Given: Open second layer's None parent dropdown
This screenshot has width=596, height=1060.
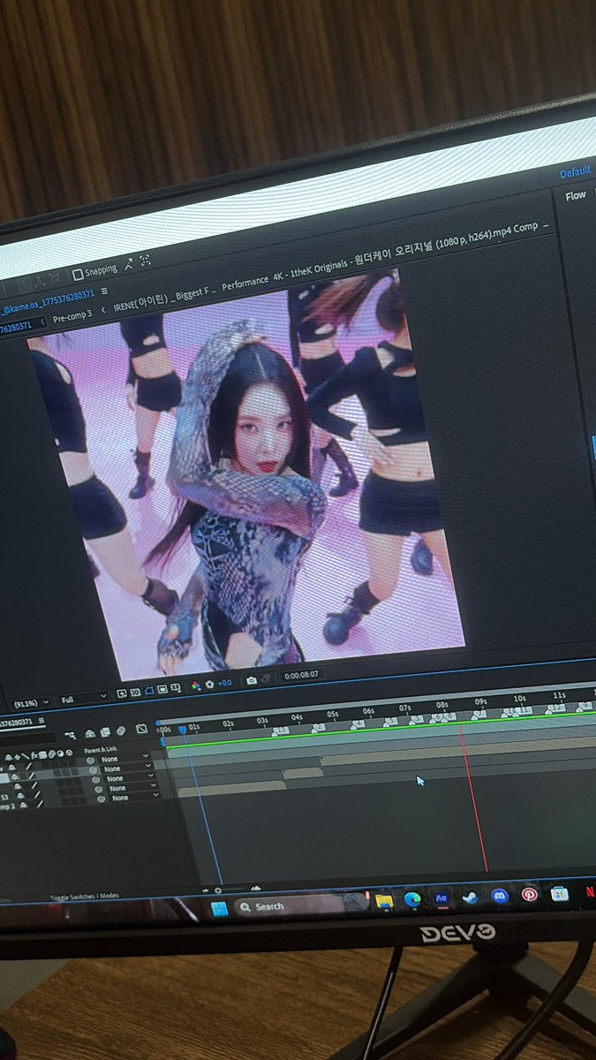Looking at the screenshot, I should [x=128, y=768].
